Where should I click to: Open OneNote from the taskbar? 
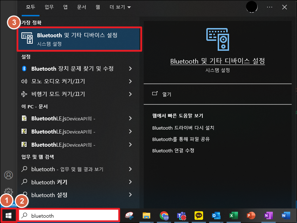[269, 216]
